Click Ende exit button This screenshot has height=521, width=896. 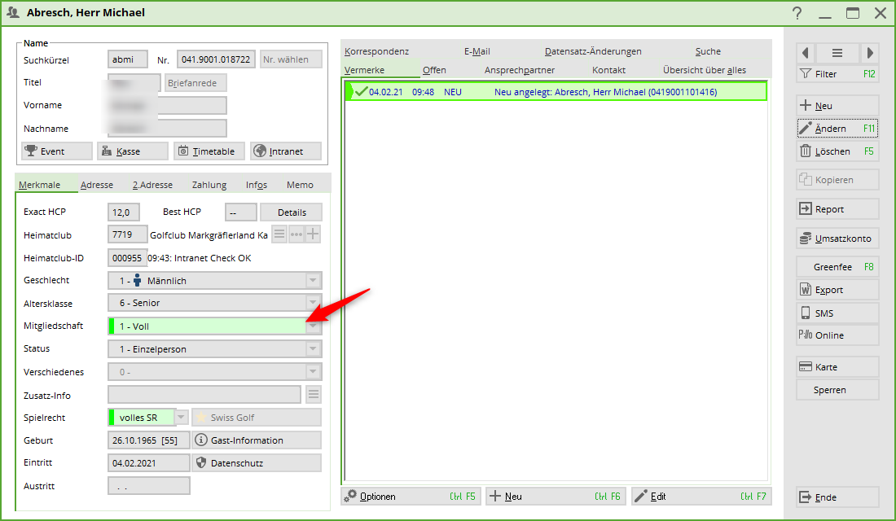click(837, 497)
